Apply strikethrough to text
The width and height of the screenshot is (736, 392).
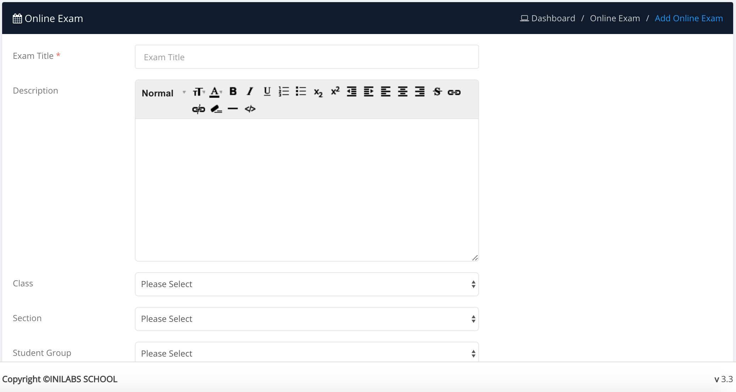pos(437,91)
